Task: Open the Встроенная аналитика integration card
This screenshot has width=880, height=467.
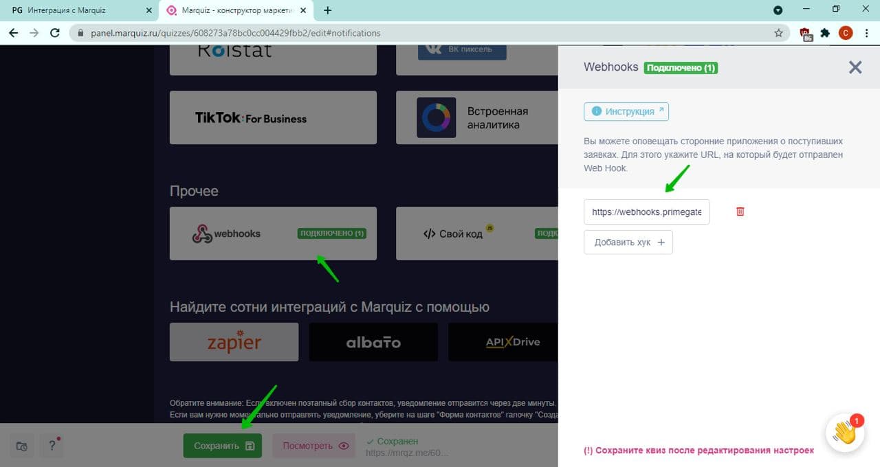Action: [x=477, y=117]
